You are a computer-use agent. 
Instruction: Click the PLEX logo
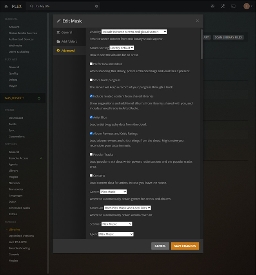click(x=17, y=6)
